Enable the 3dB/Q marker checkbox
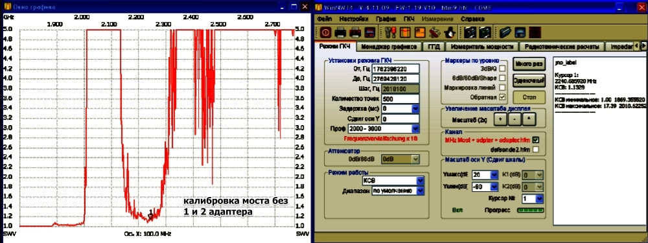 [503, 68]
